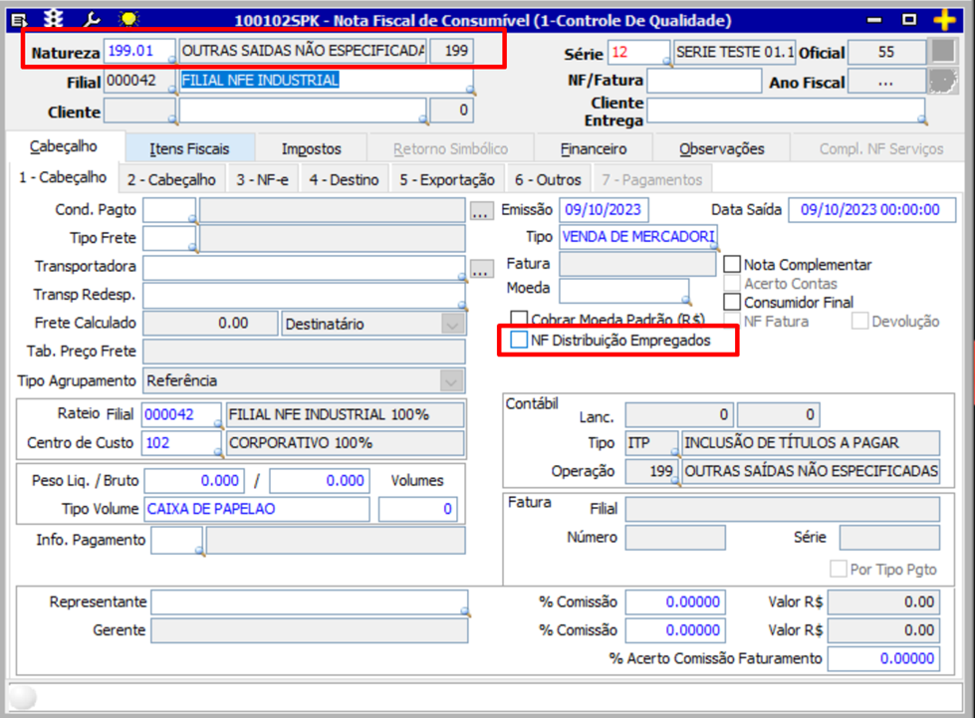Select the 1 - Cabeçalho subtab
Screen dimensions: 975x718
click(x=63, y=178)
